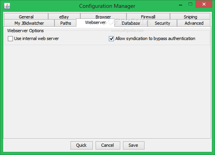215x155 pixels.
Task: Switch to the eBay tab
Action: 64,16
